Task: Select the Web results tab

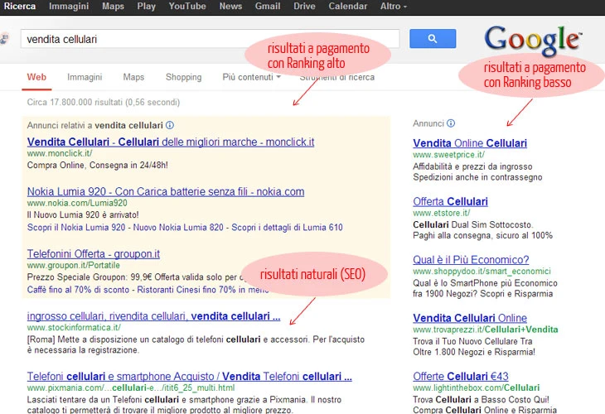Action: pyautogui.click(x=36, y=77)
